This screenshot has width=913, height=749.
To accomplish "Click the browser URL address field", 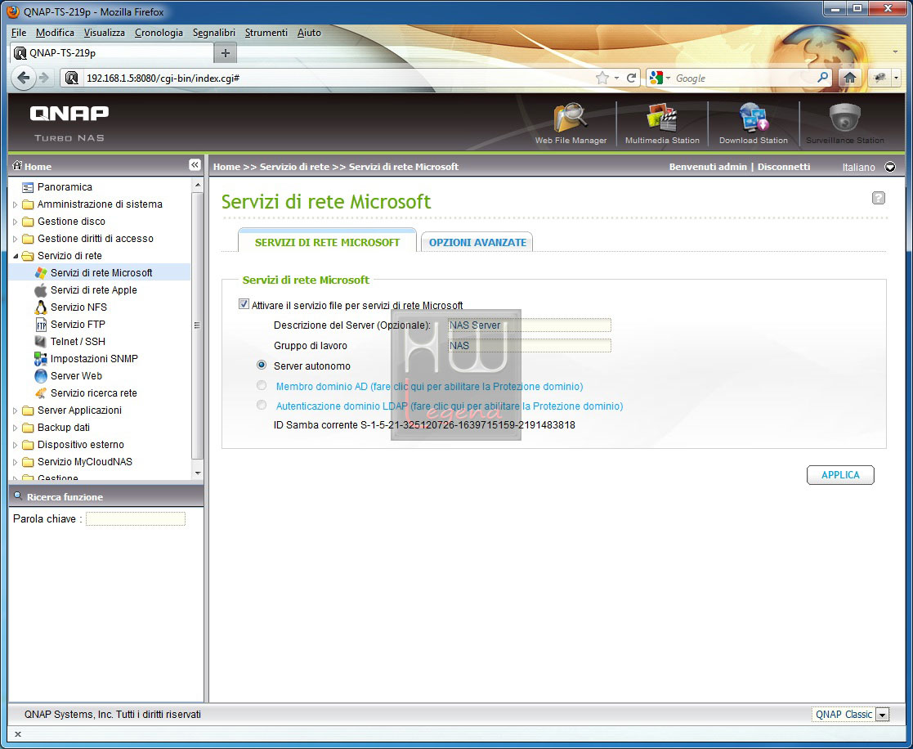I will coord(338,78).
